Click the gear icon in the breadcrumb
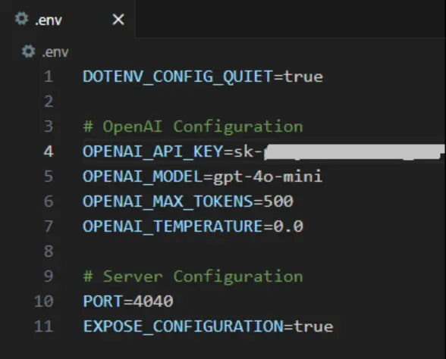 (29, 52)
